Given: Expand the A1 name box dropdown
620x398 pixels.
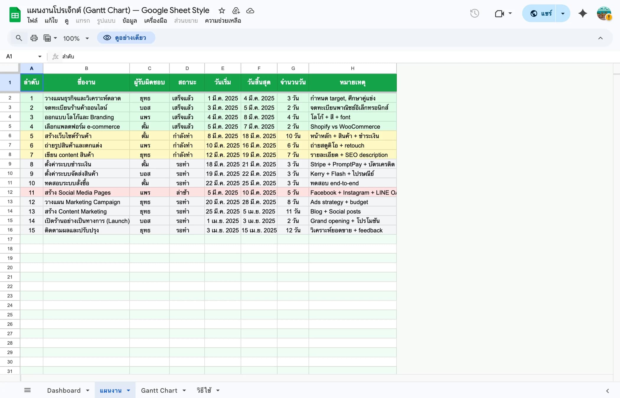Looking at the screenshot, I should point(40,56).
